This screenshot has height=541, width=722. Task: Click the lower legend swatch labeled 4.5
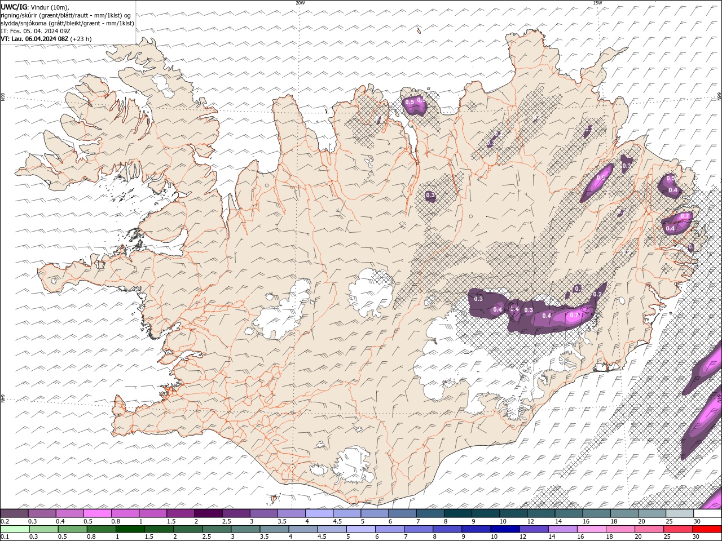[331, 529]
